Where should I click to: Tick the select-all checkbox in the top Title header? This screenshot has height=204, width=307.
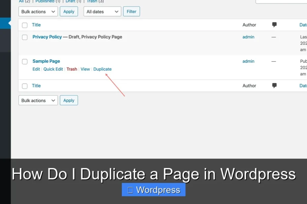(x=25, y=25)
